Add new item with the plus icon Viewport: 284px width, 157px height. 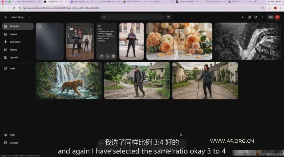click(243, 17)
